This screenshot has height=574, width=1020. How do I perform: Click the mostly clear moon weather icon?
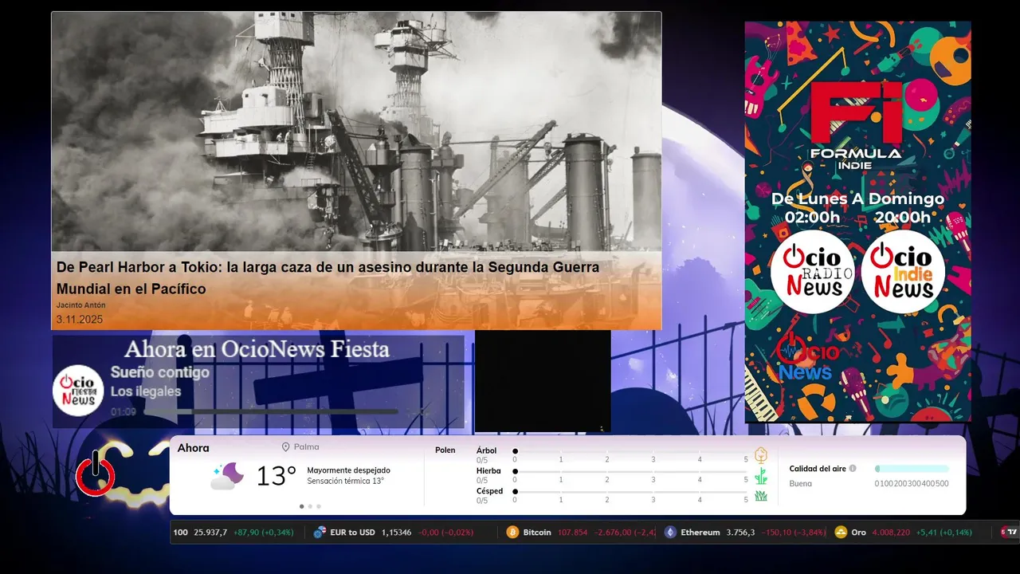(x=227, y=476)
